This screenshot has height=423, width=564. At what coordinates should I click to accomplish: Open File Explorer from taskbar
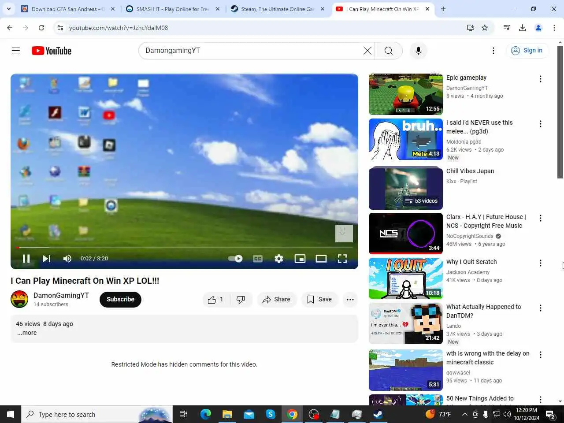(227, 414)
